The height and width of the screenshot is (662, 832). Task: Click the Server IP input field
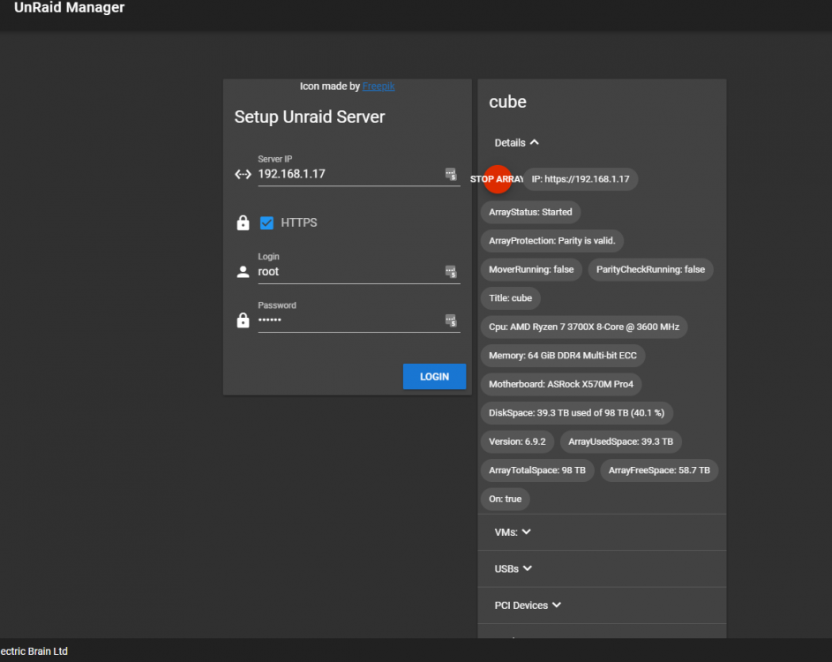[x=350, y=174]
